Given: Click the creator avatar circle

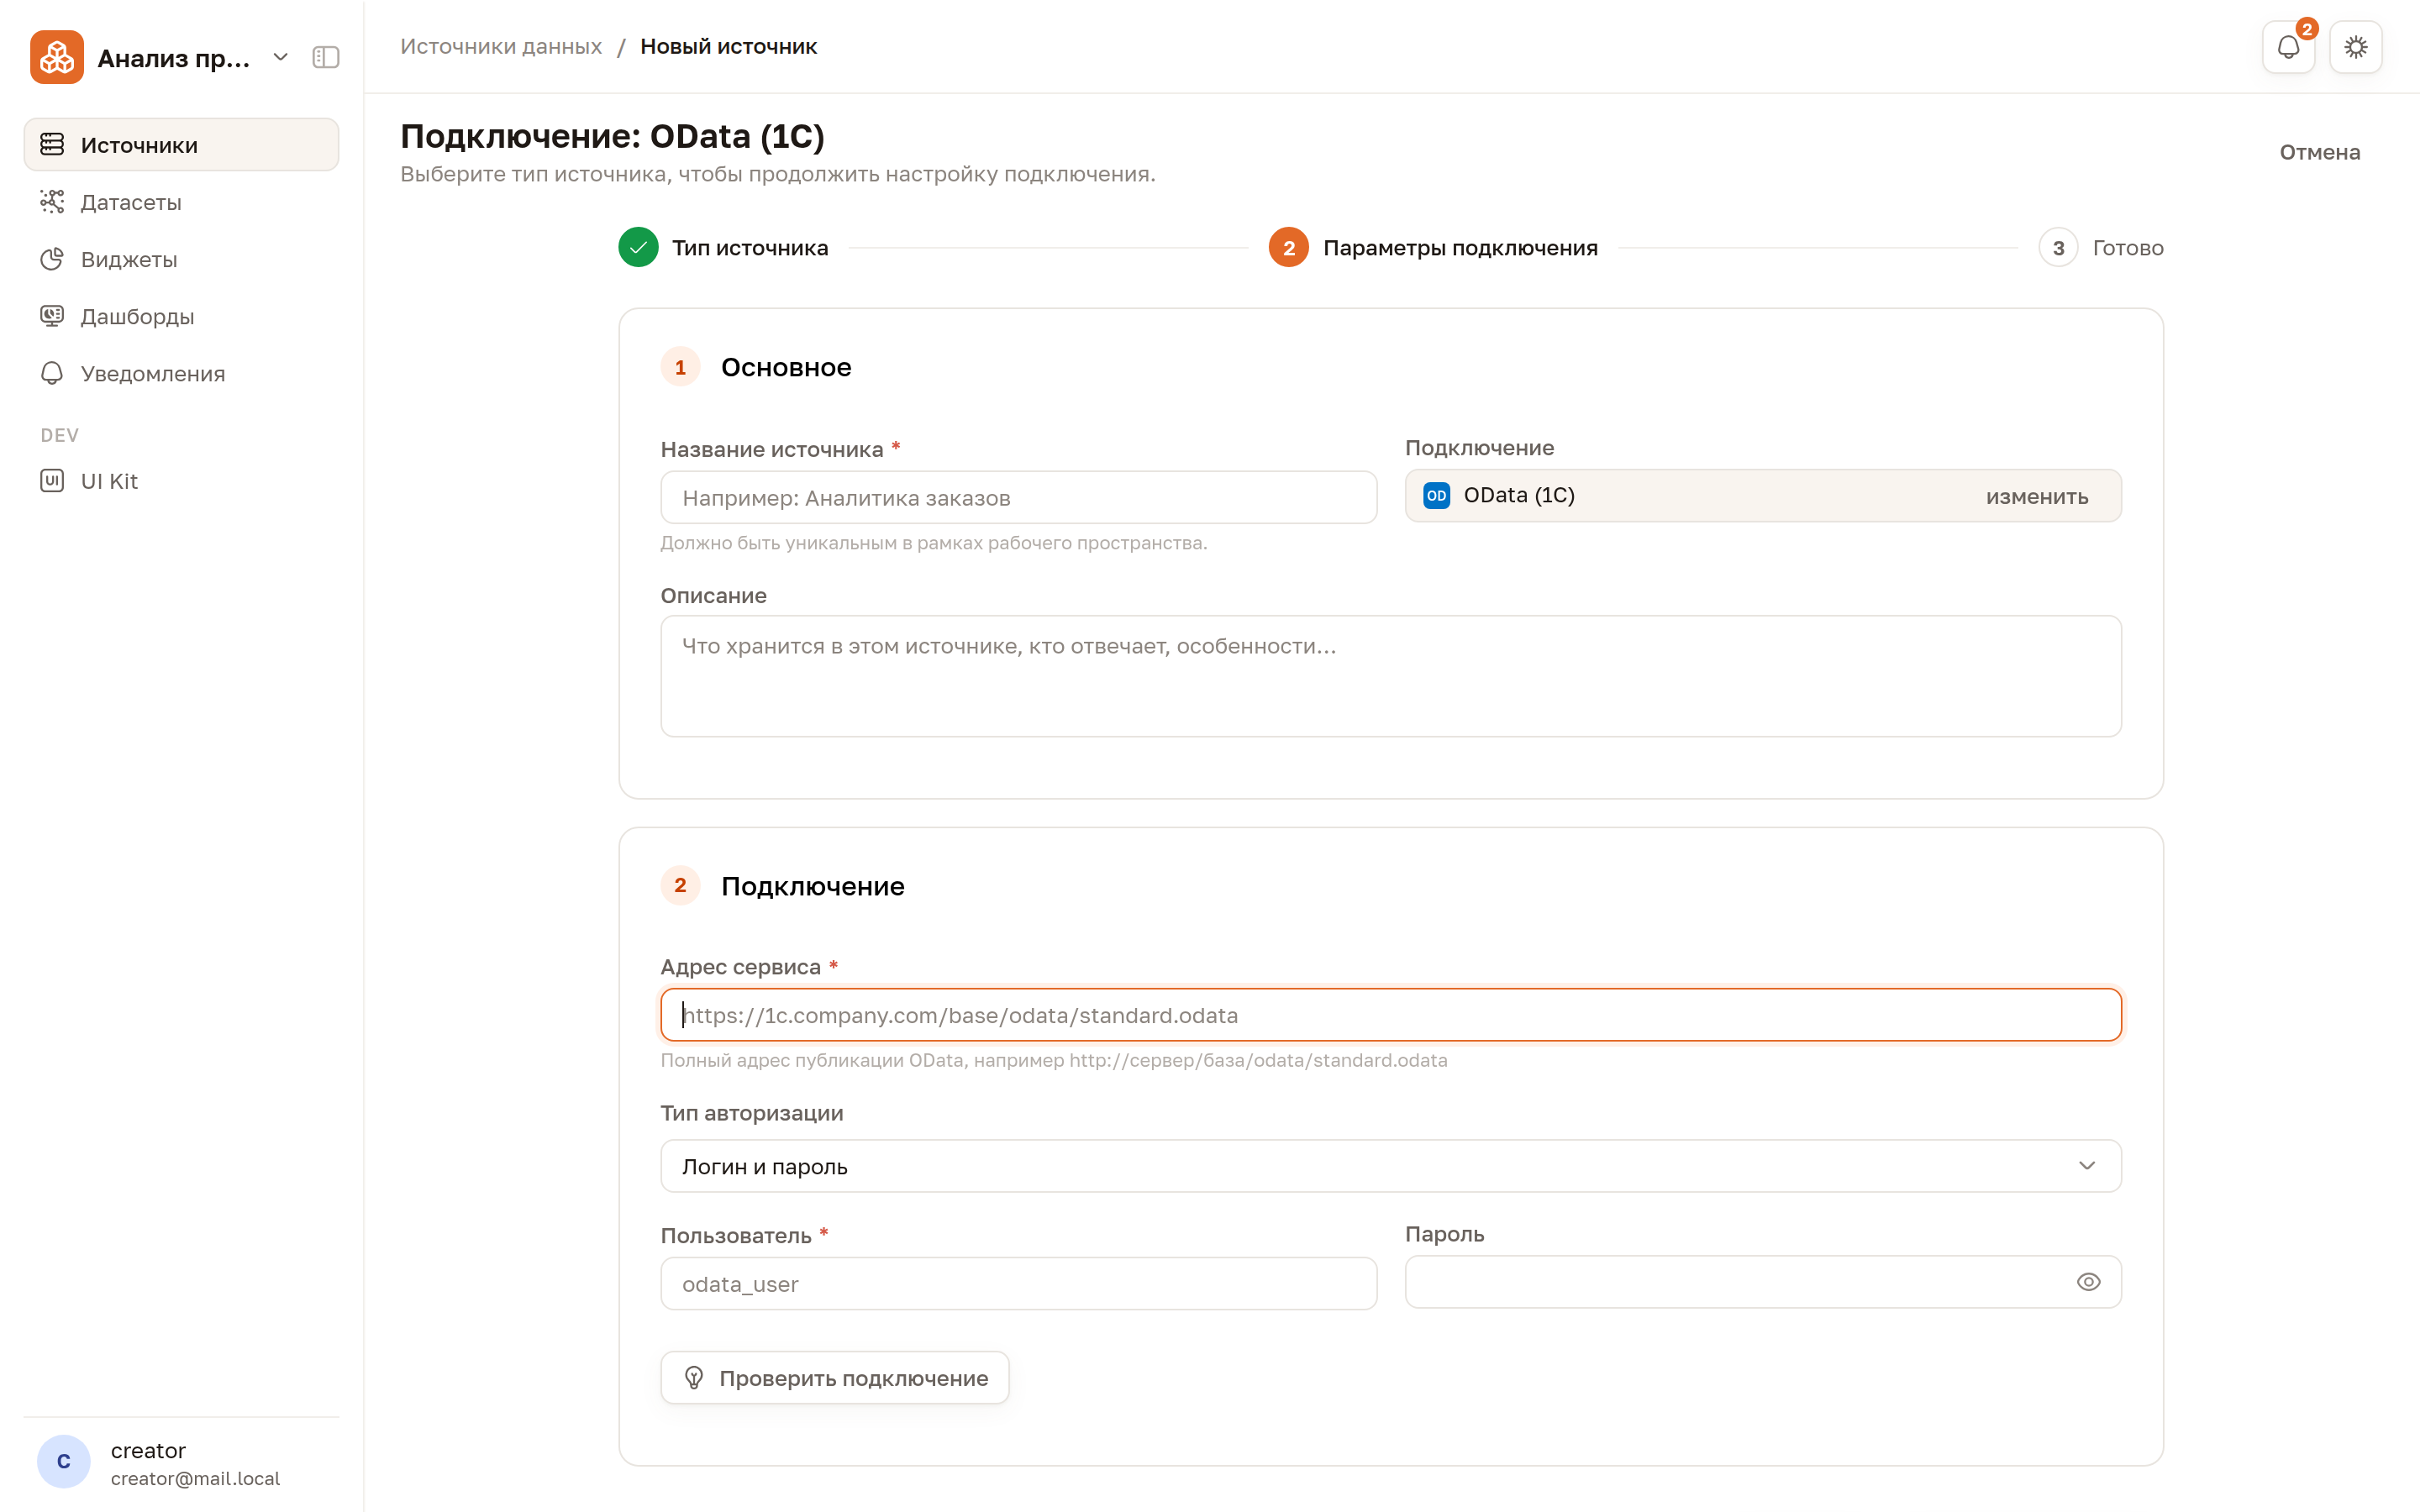Looking at the screenshot, I should 64,1461.
